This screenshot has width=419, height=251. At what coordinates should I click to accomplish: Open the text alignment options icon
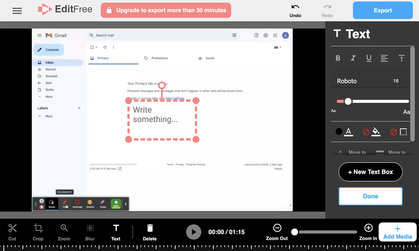pos(384,58)
